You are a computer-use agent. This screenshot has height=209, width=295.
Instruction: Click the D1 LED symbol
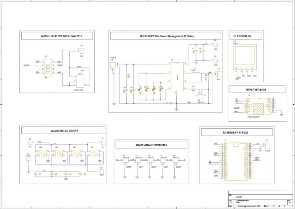click(x=139, y=90)
